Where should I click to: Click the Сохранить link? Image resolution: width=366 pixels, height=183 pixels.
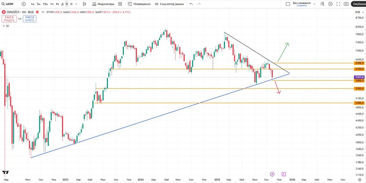coord(302,5)
